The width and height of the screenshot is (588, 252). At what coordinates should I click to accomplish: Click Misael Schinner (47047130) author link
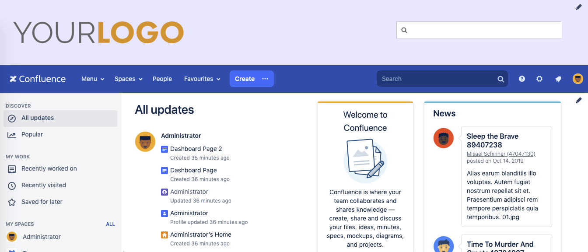point(501,154)
